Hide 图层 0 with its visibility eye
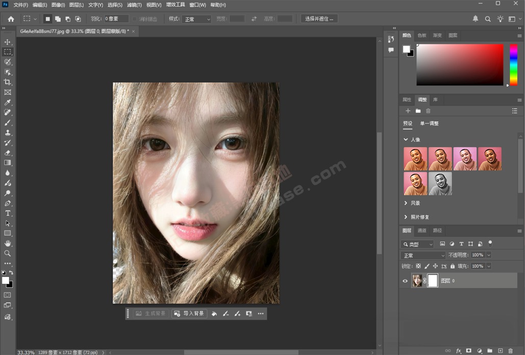 pyautogui.click(x=405, y=280)
